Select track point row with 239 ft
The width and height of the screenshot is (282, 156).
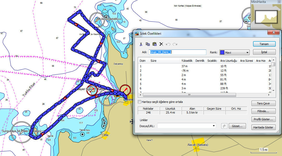pyautogui.click(x=205, y=88)
